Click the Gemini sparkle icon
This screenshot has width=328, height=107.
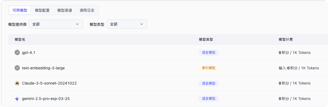coord(17,99)
